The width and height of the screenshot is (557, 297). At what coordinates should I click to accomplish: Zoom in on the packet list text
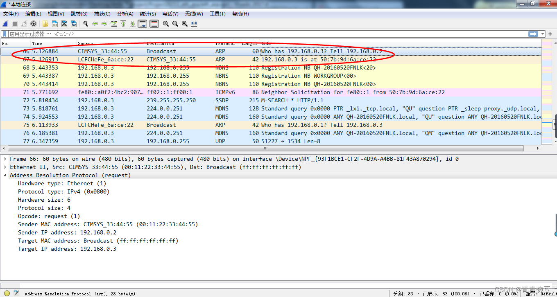(166, 24)
